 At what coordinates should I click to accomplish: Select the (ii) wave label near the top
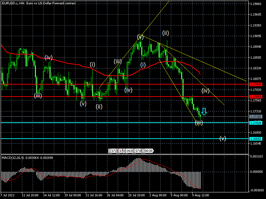tap(165, 33)
